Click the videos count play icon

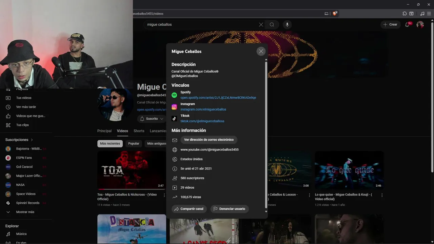tap(175, 187)
